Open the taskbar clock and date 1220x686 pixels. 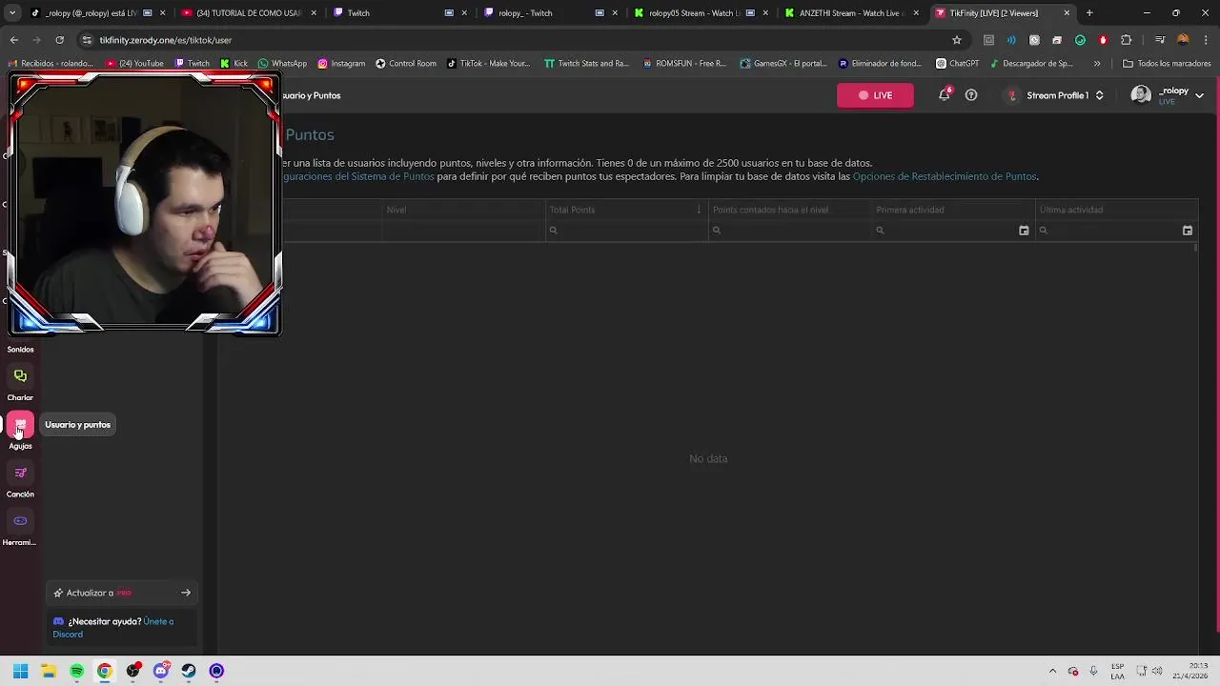tap(1191, 671)
